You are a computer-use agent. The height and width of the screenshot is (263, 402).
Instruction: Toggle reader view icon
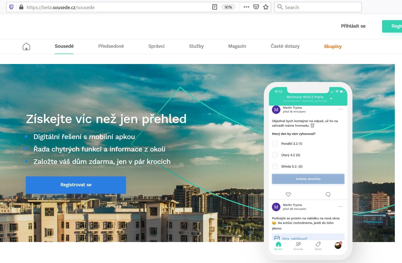click(x=215, y=7)
